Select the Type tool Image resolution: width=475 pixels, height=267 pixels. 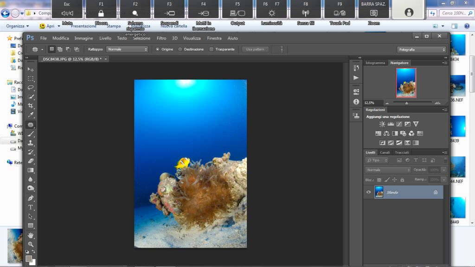point(31,207)
